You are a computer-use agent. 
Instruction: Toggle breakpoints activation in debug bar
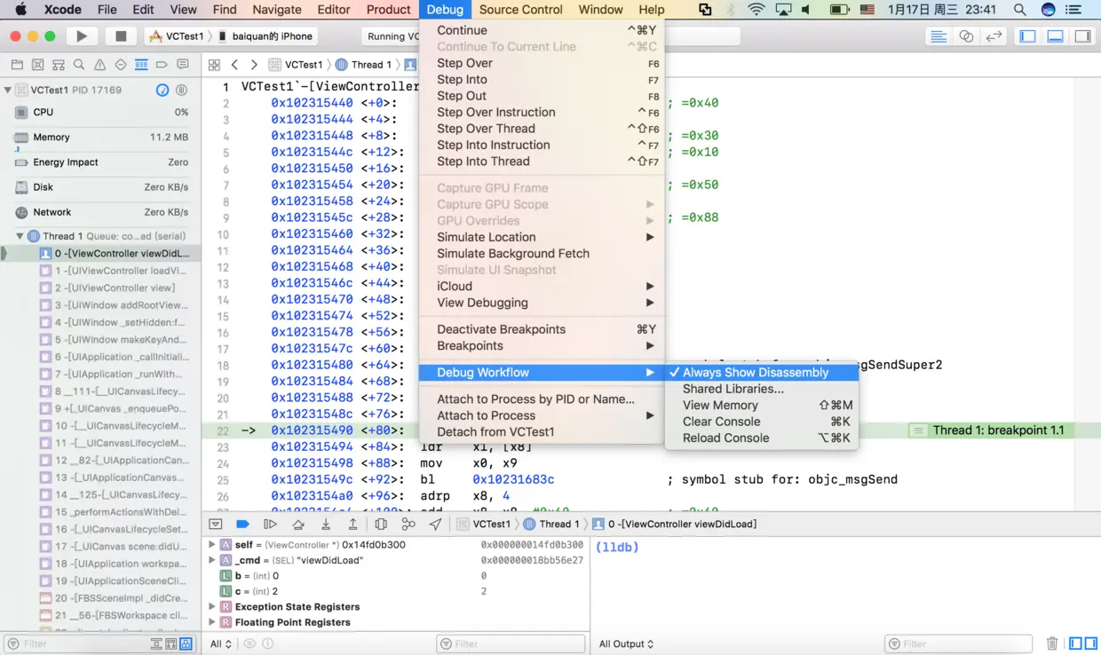(242, 525)
